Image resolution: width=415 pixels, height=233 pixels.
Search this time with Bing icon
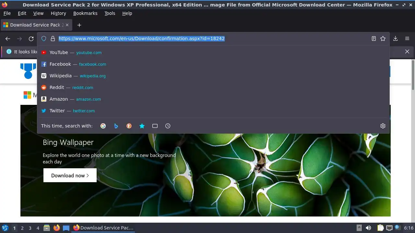point(116,126)
